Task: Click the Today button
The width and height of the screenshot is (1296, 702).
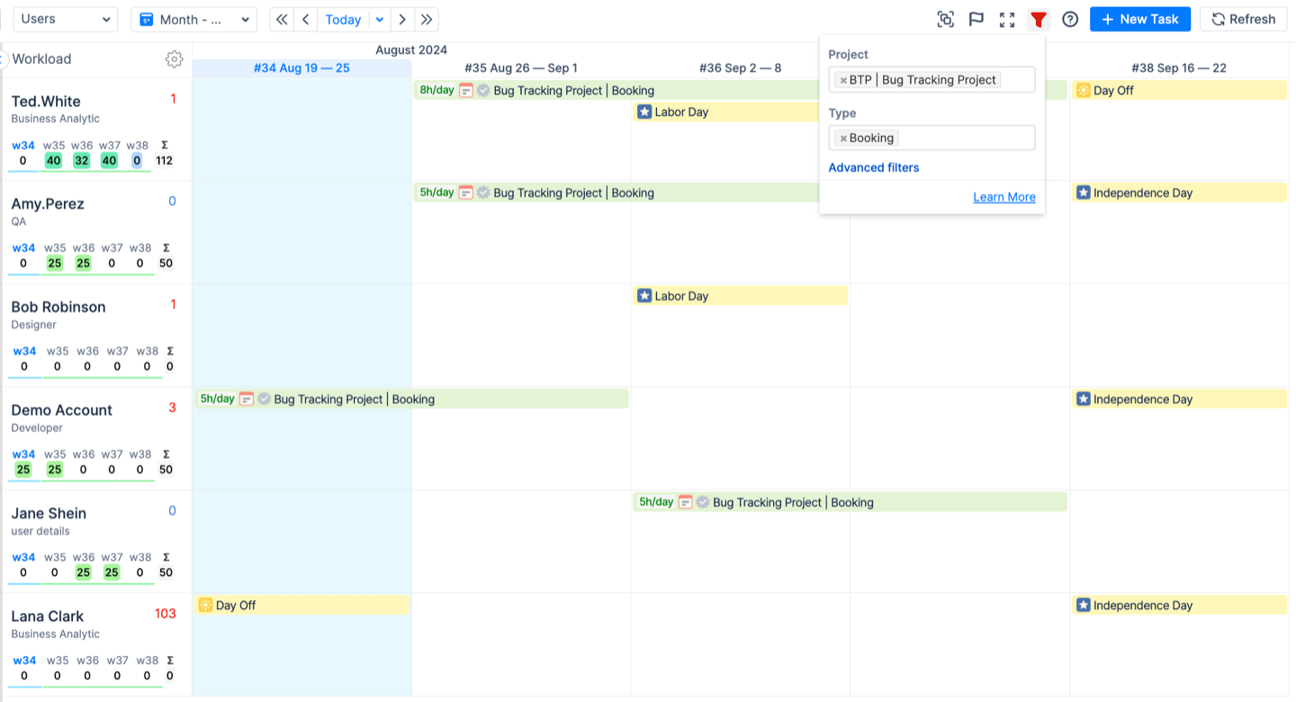Action: click(343, 20)
